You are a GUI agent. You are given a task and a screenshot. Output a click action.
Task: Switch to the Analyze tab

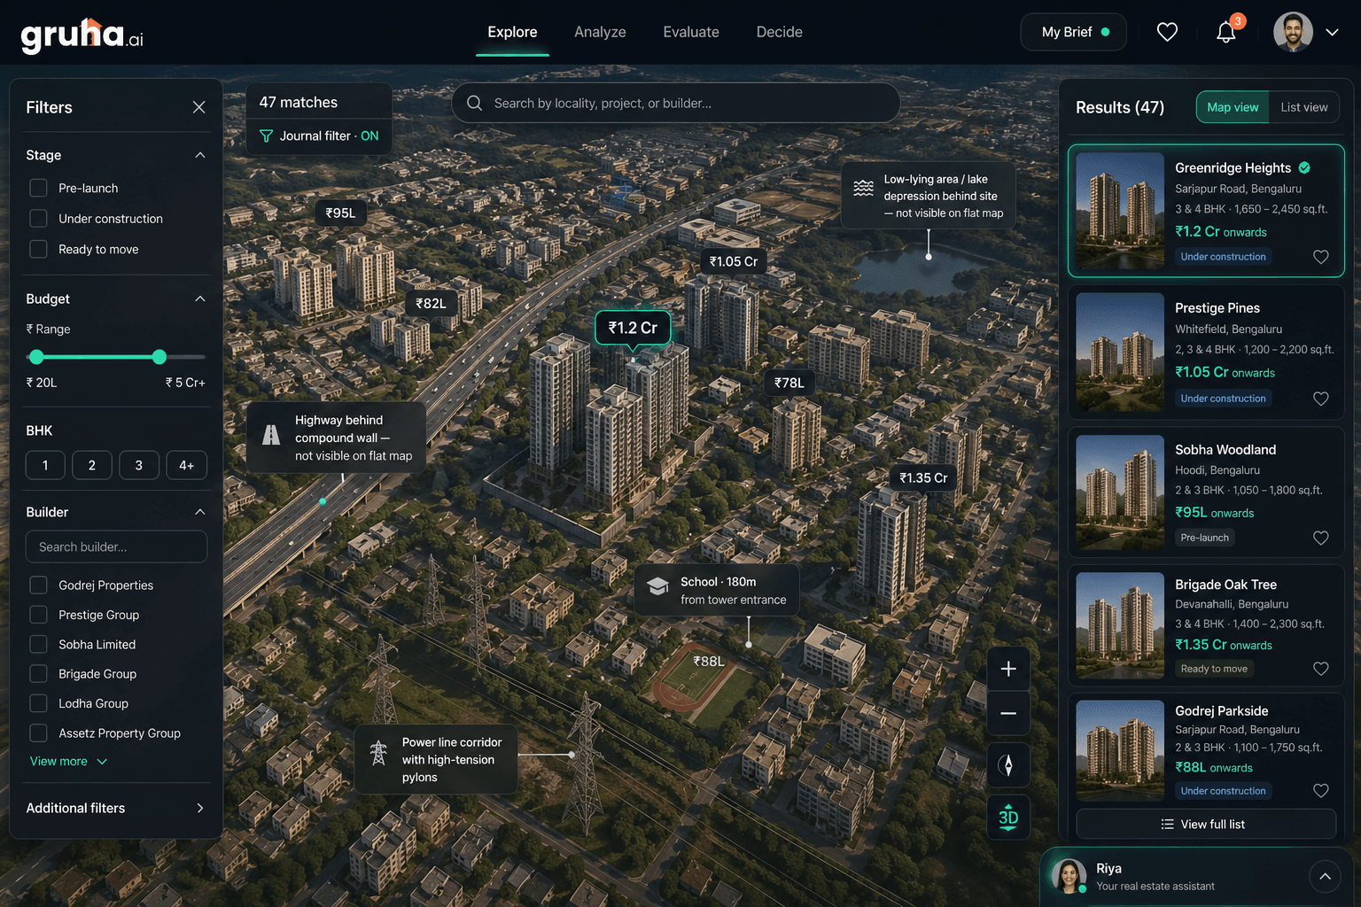pyautogui.click(x=600, y=32)
